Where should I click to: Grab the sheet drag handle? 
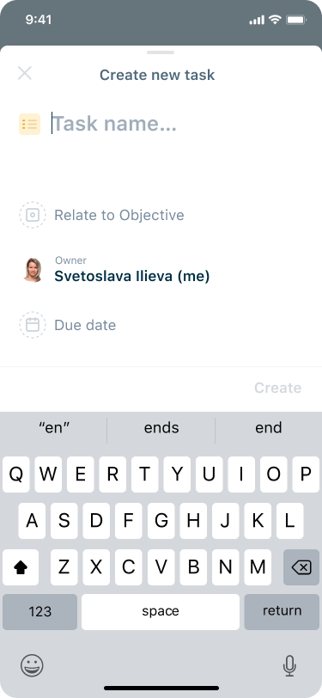click(161, 52)
